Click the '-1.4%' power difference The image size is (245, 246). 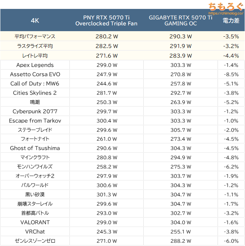[x=231, y=65]
